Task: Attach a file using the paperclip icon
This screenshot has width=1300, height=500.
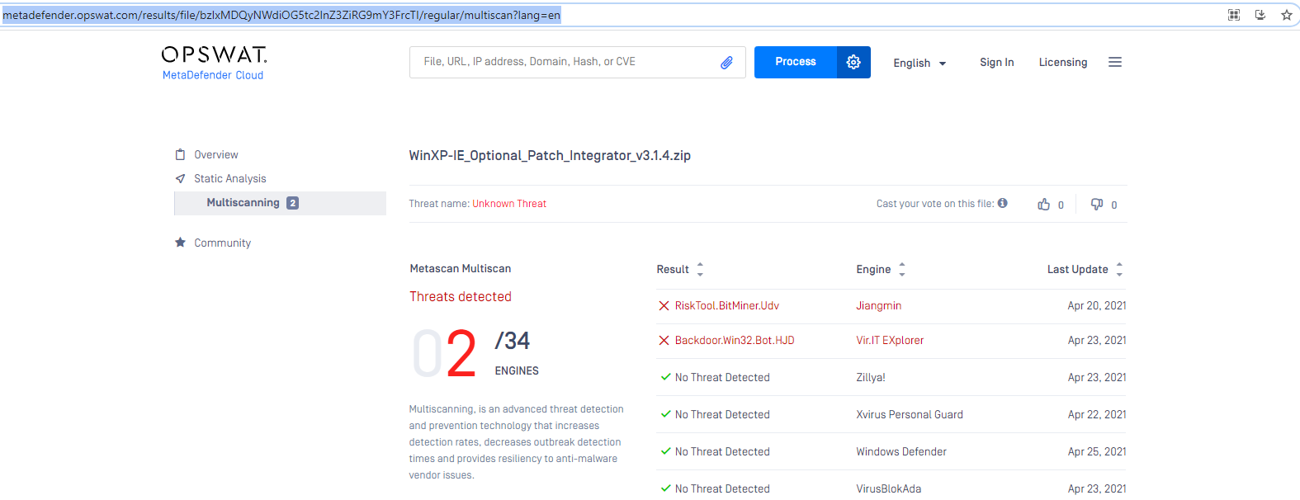Action: tap(726, 62)
